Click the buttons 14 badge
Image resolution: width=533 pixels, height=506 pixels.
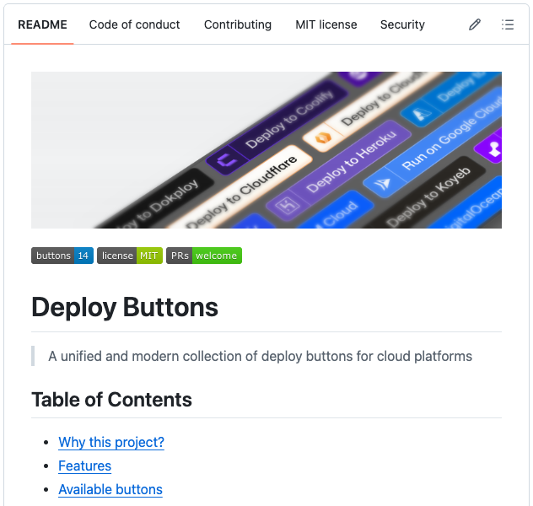62,256
